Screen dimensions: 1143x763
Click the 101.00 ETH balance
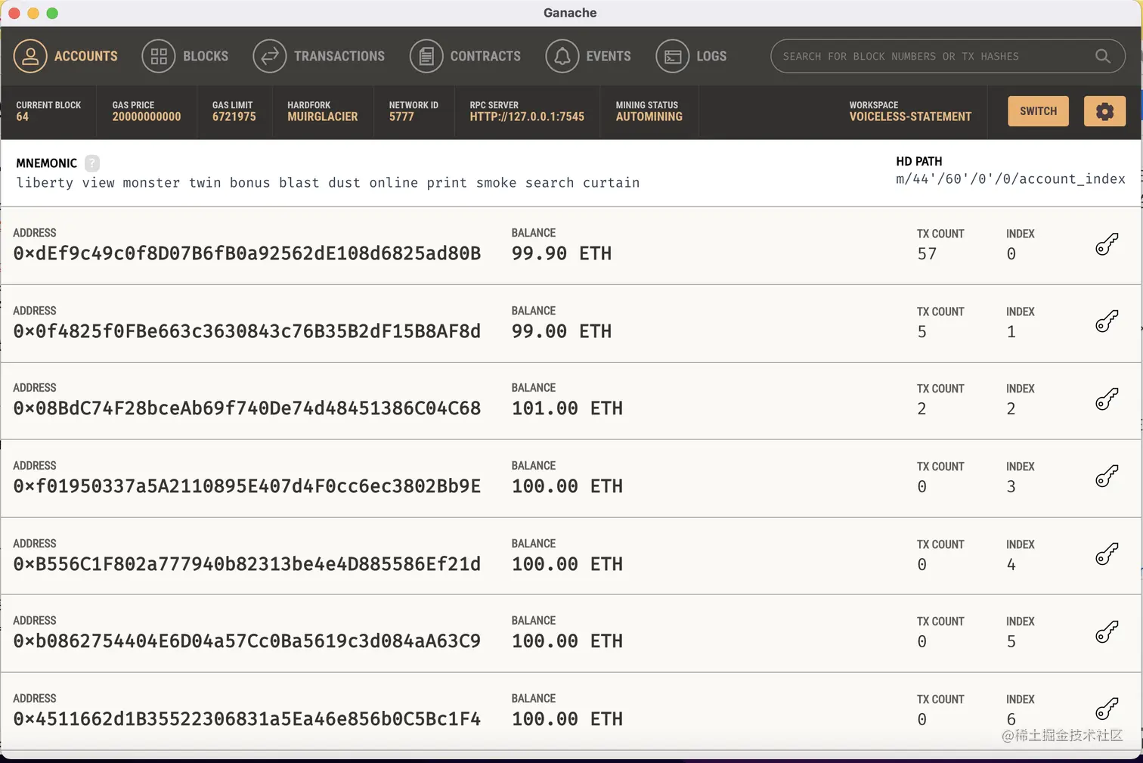(x=567, y=408)
